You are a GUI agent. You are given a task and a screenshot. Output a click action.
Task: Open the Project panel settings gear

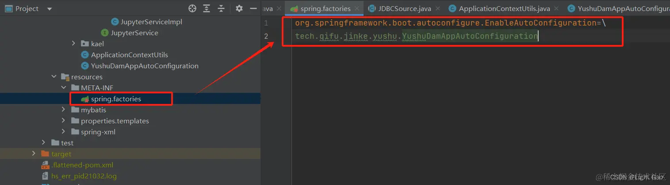point(239,8)
